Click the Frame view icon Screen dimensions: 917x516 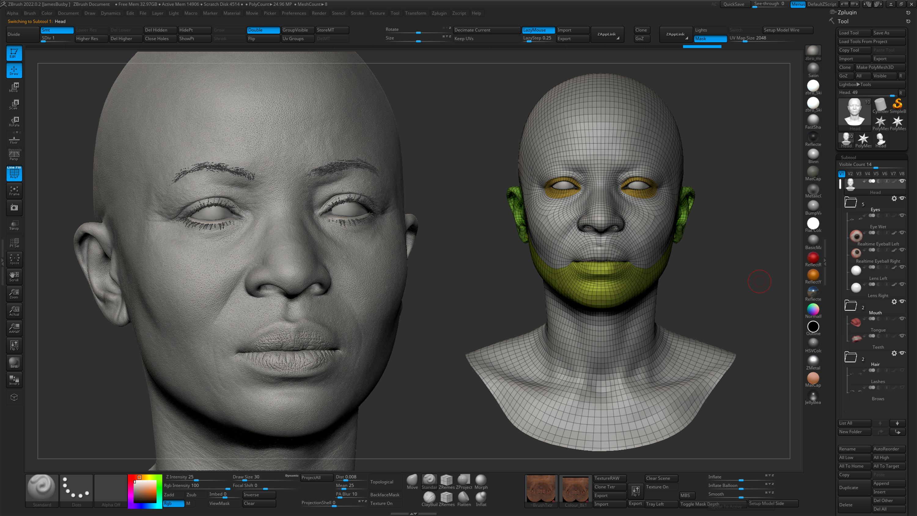[x=14, y=190]
